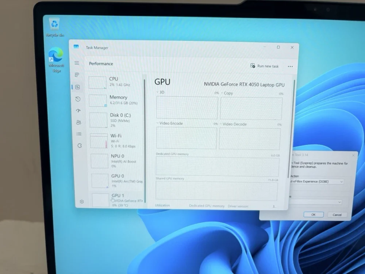Image resolution: width=365 pixels, height=274 pixels.
Task: Expand the Copy engine graph dropdown
Action: 222,93
